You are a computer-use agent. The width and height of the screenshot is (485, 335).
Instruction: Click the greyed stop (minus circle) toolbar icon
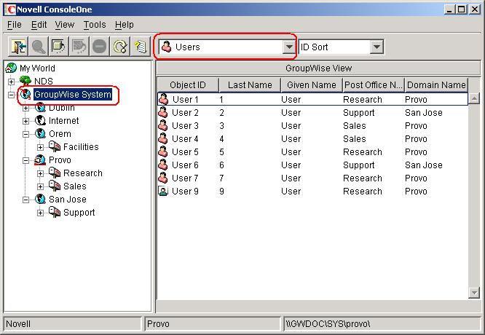point(99,47)
